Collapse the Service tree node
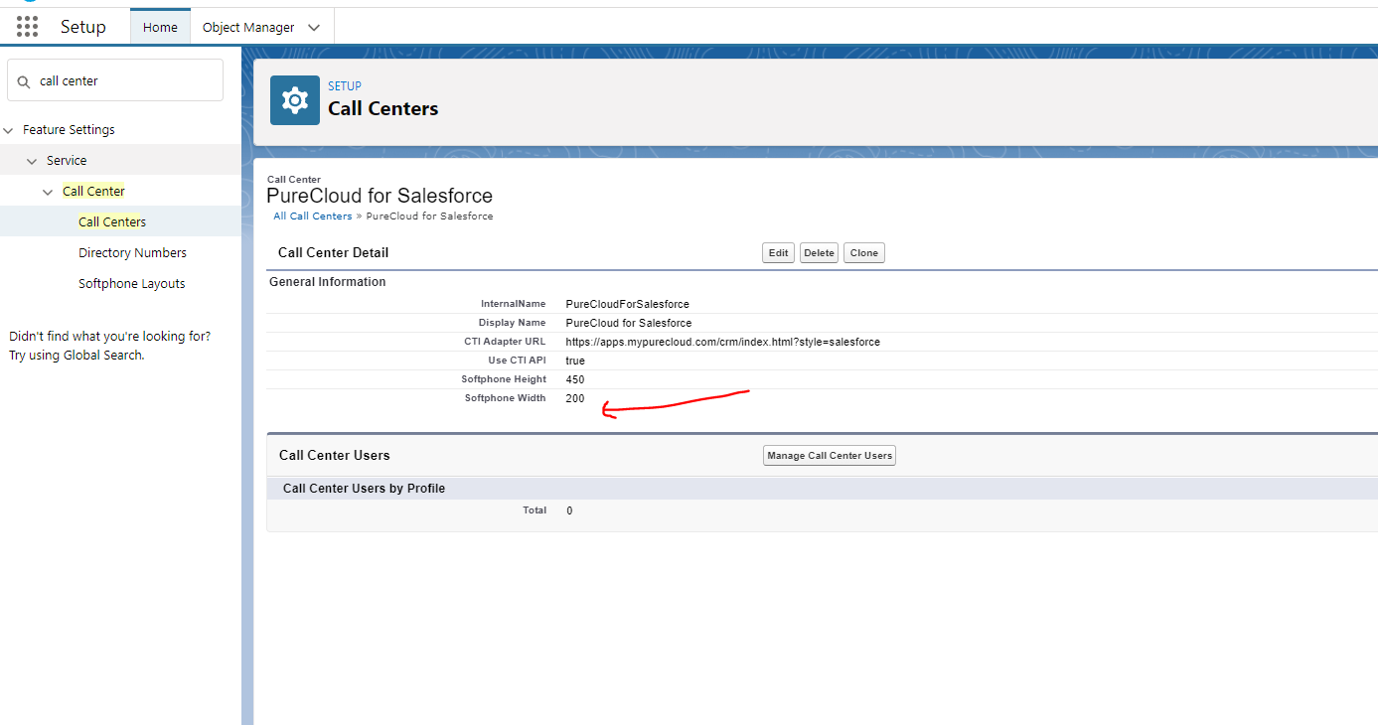Viewport: 1378px width, 725px height. (x=33, y=161)
